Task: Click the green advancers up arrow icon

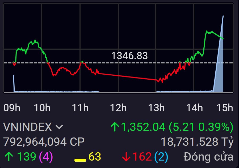Action: pos(9,157)
